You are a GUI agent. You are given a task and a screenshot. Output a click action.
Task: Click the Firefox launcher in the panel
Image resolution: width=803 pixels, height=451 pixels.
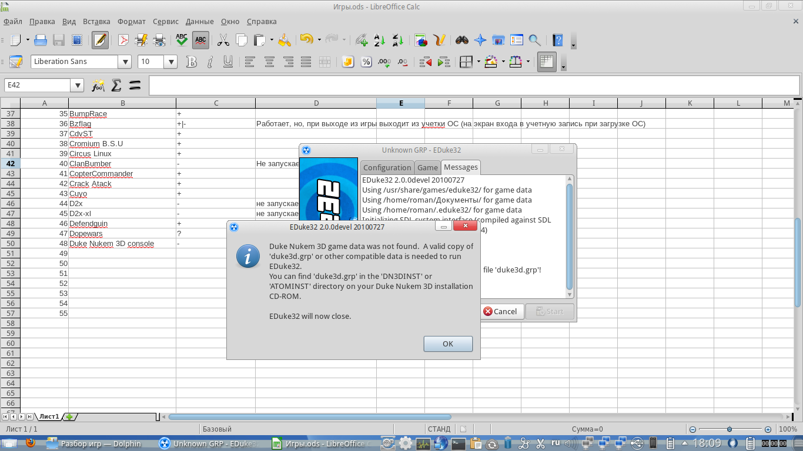tap(30, 443)
